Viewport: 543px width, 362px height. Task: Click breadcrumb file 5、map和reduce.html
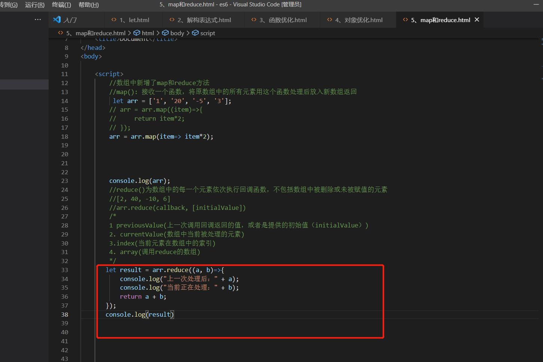pyautogui.click(x=96, y=33)
